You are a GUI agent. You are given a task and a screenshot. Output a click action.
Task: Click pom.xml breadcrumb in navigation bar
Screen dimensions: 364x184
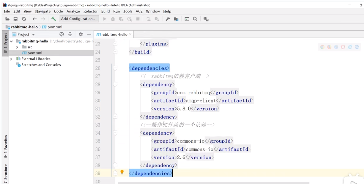52,27
